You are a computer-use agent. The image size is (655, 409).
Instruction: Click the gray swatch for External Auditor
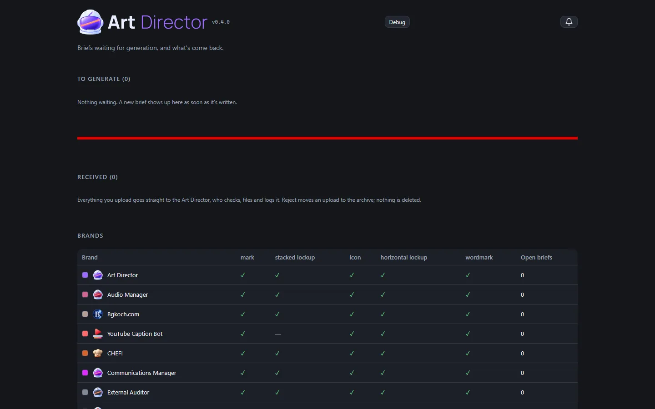(x=85, y=392)
